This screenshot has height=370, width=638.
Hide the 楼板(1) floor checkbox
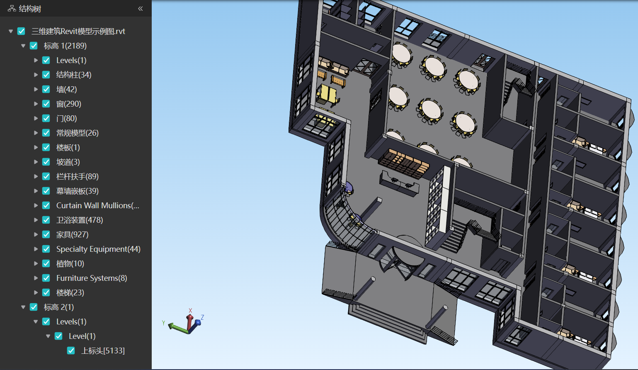(x=46, y=147)
